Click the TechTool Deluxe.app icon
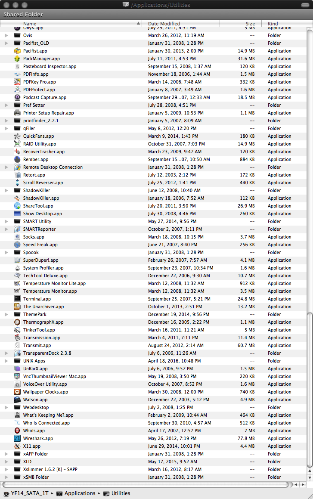Screen dimensions: 313x499 coord(17,276)
